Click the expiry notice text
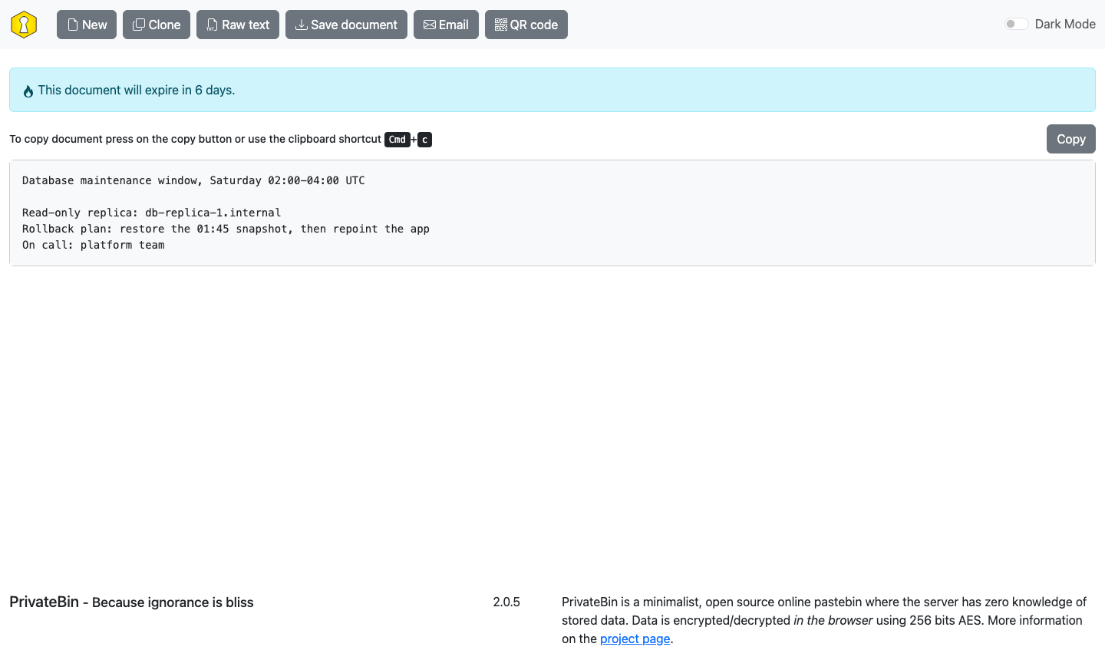1105x660 pixels. 137,90
